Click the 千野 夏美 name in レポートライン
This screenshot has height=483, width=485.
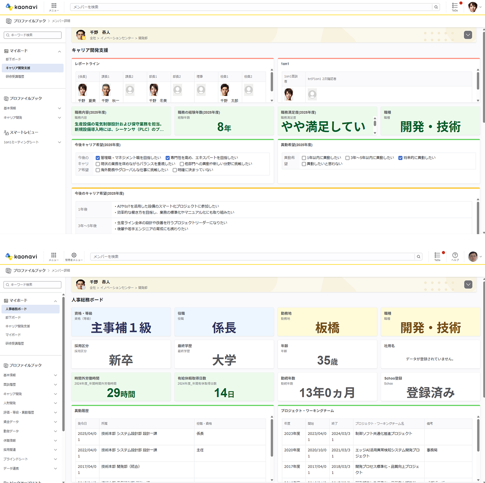[87, 101]
